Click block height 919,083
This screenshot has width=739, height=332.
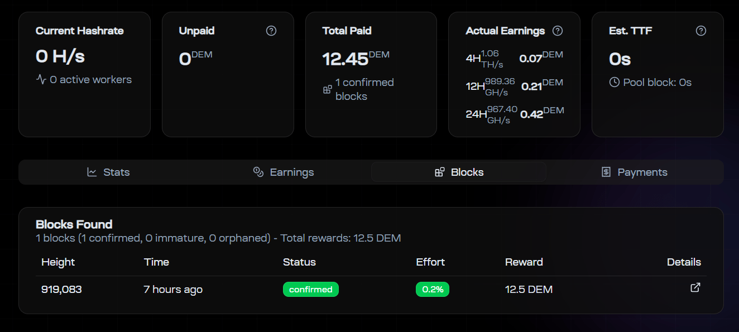(x=61, y=290)
